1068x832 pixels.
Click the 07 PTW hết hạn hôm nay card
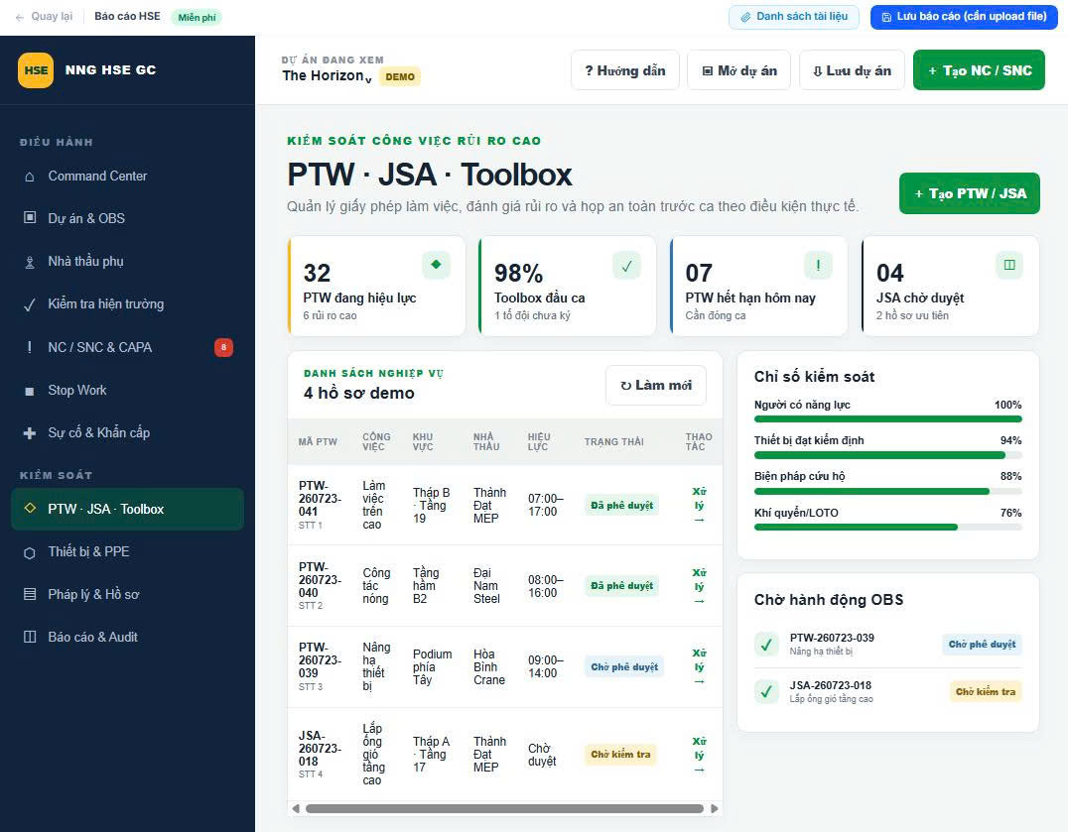pyautogui.click(x=758, y=286)
